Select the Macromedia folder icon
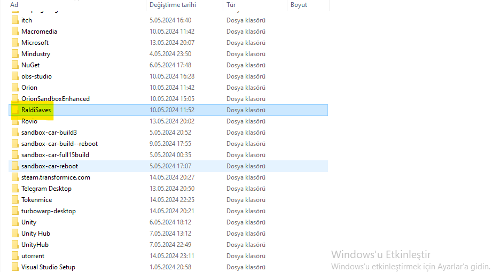Viewport: 501px width, 272px height. pos(15,32)
